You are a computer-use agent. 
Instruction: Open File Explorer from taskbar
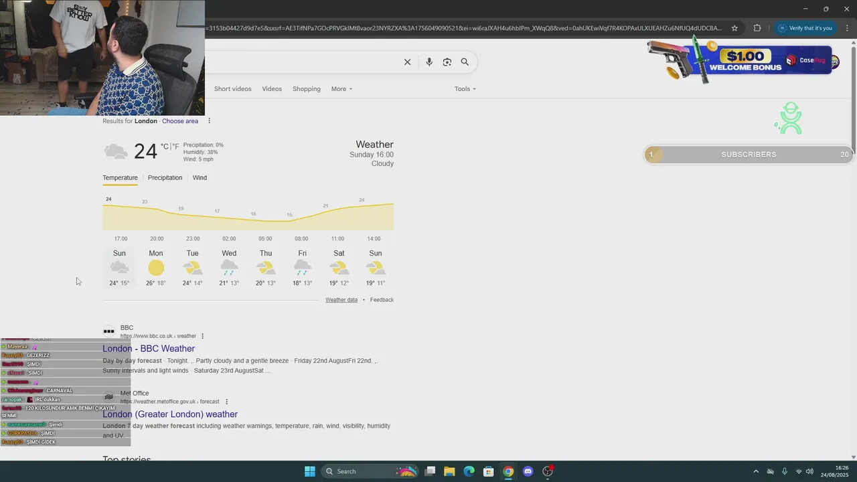[449, 471]
